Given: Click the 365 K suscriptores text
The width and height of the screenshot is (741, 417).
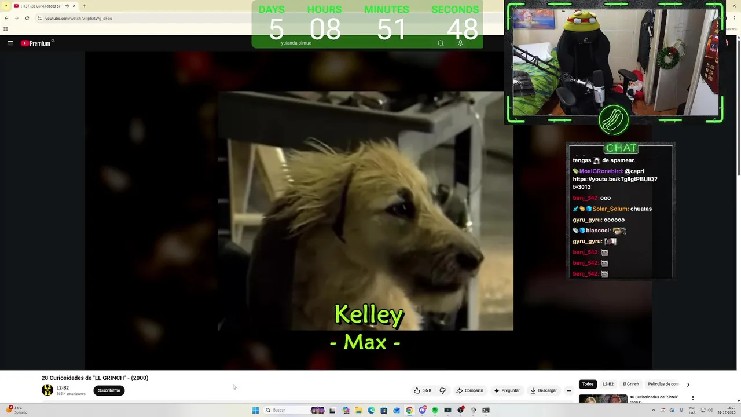Looking at the screenshot, I should coord(71,394).
